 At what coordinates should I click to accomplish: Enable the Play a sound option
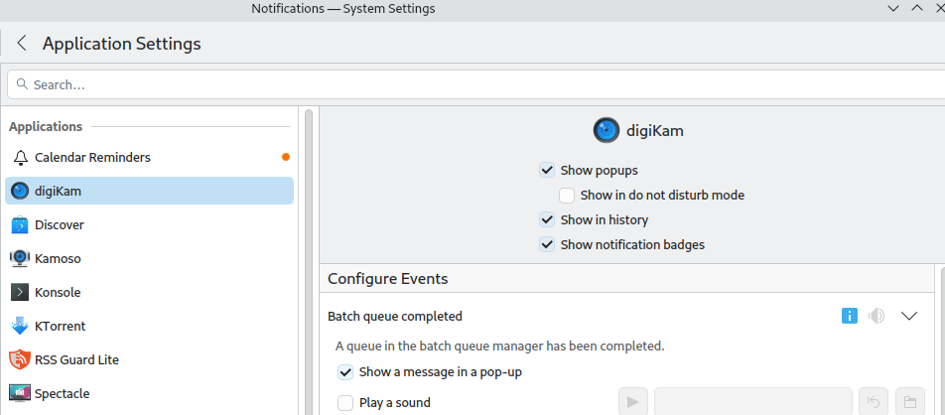345,402
